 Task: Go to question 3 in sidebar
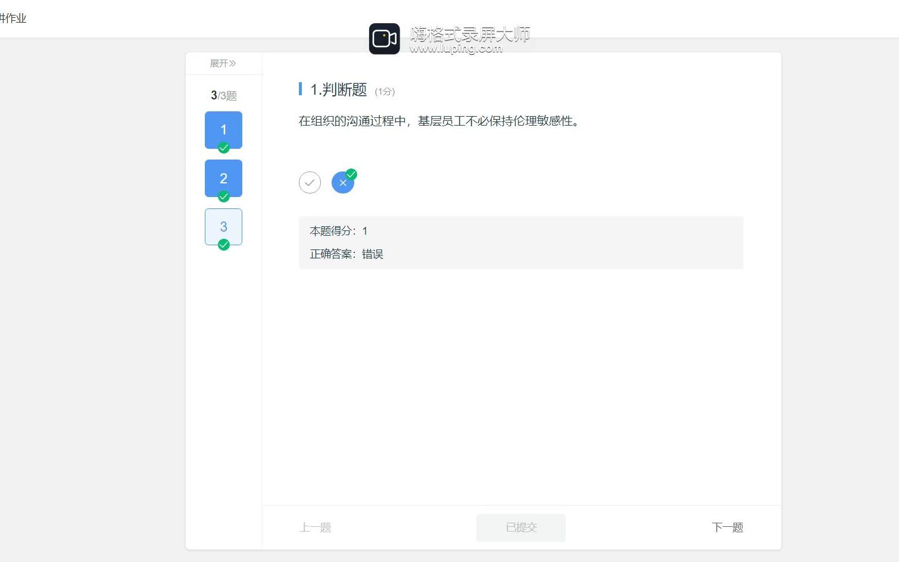(223, 227)
